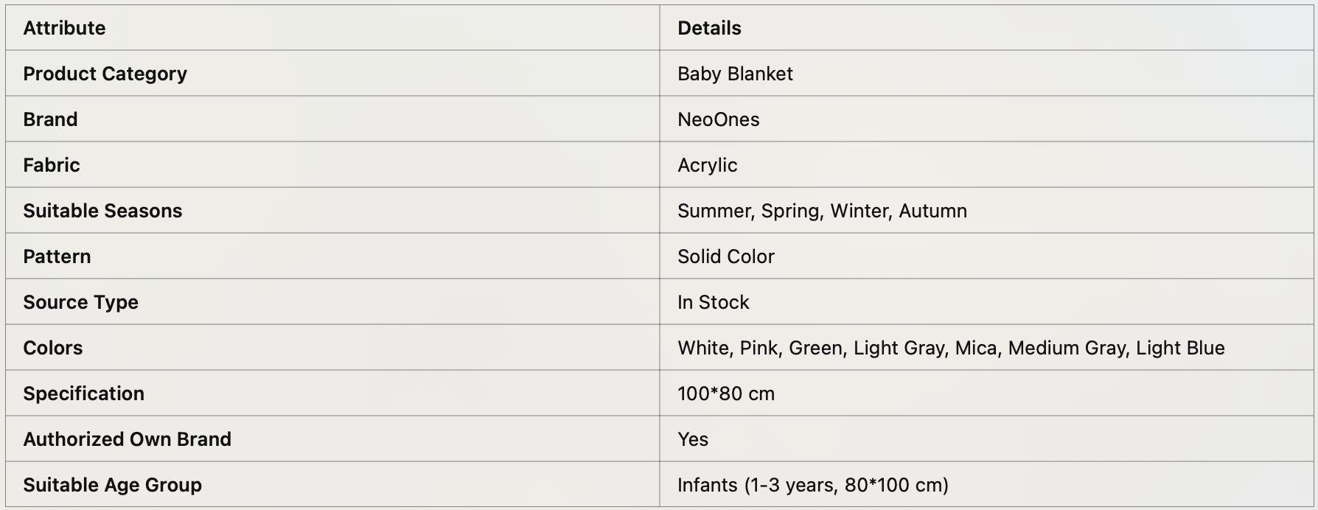Click the Infants age group details
Screen dimensions: 1318x510
812,485
